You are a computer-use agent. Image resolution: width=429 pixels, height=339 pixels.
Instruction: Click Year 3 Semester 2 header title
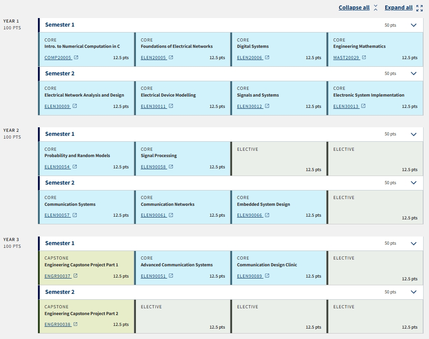[60, 292]
